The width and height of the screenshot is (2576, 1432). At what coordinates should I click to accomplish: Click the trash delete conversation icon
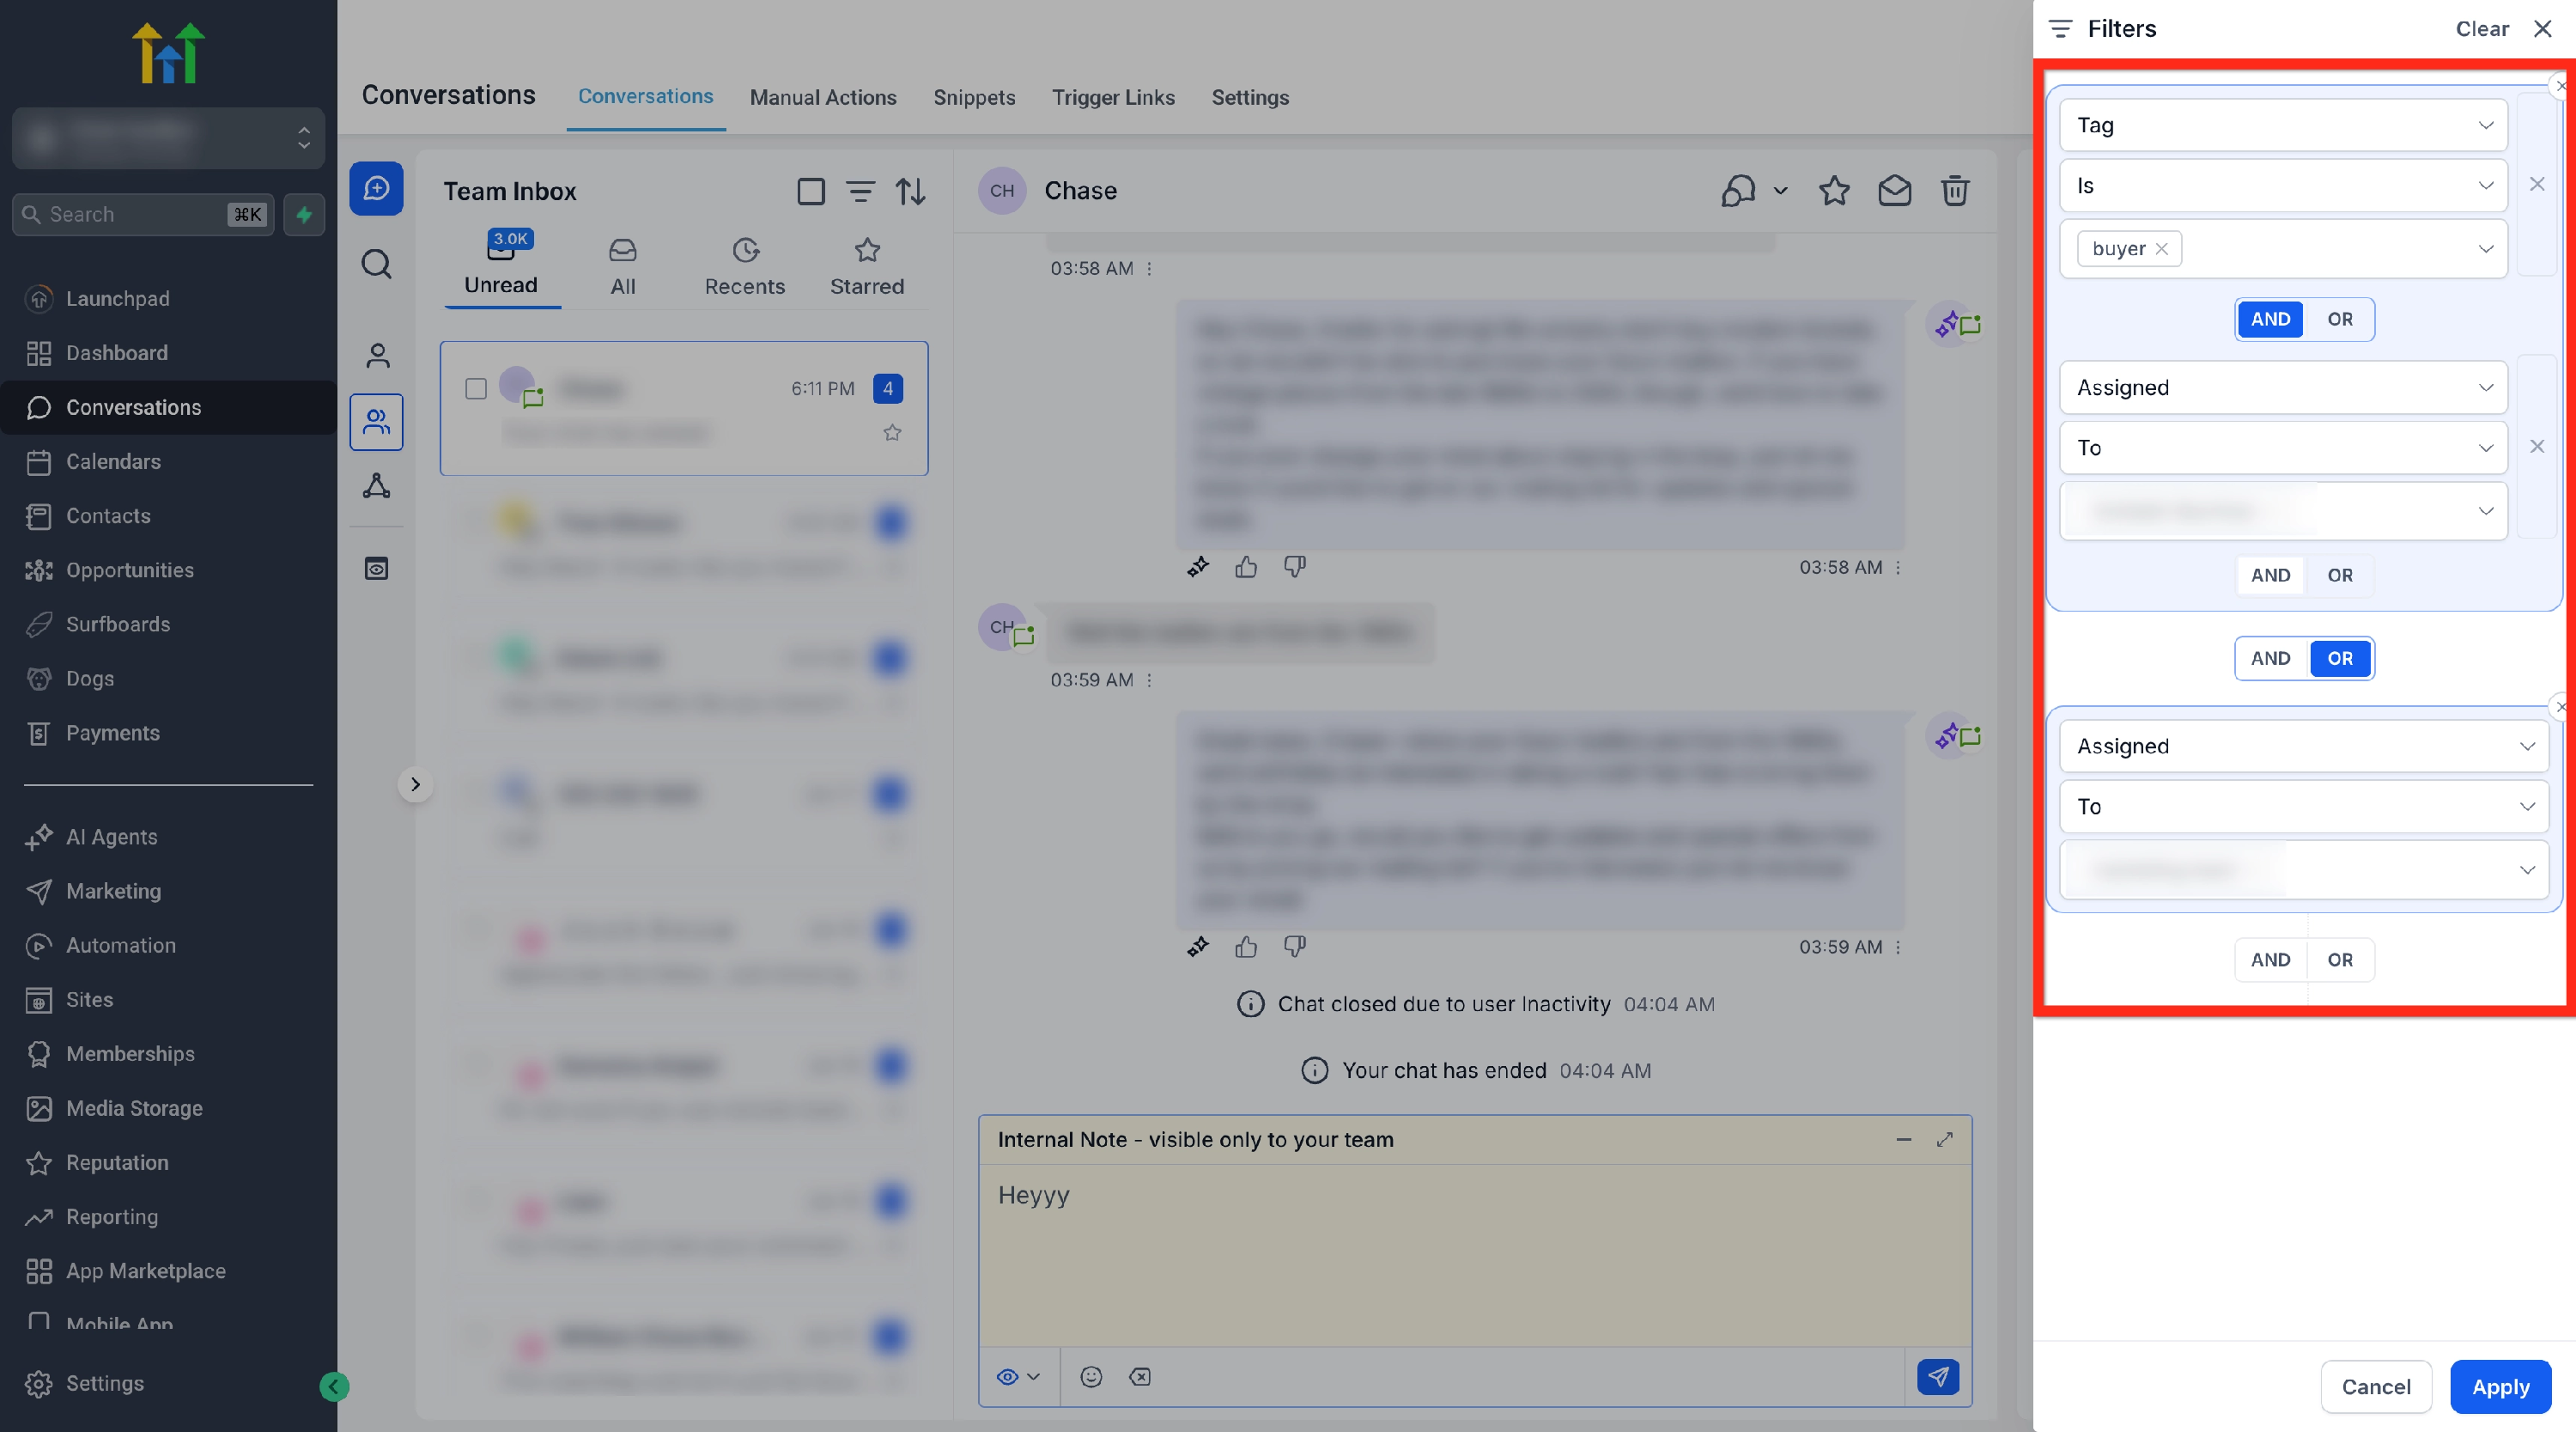click(x=1954, y=190)
